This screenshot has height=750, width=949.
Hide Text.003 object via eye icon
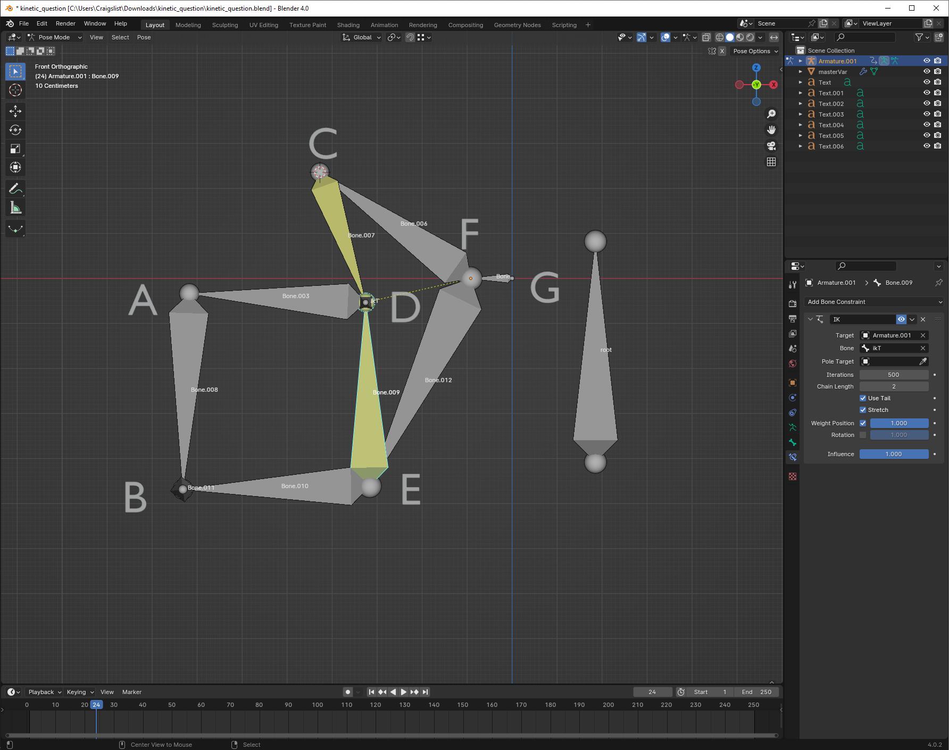pyautogui.click(x=927, y=114)
